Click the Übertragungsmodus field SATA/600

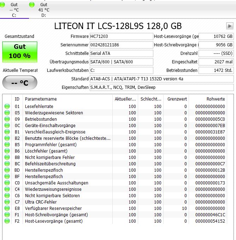pyautogui.click(x=122, y=62)
